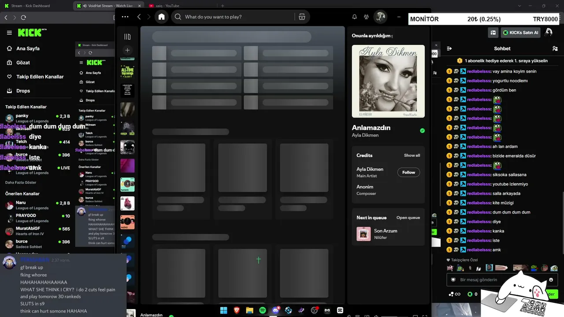Show all credits for the track

tap(412, 155)
